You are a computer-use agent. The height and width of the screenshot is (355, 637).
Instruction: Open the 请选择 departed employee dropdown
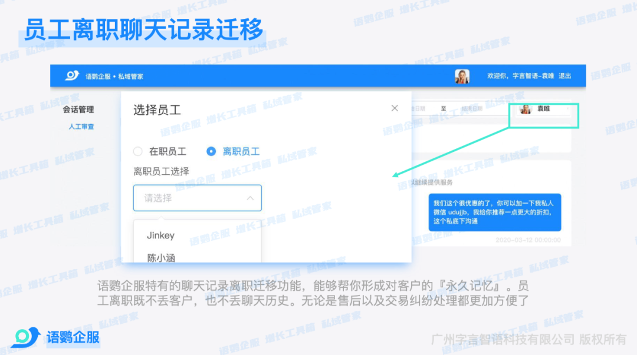click(x=197, y=198)
